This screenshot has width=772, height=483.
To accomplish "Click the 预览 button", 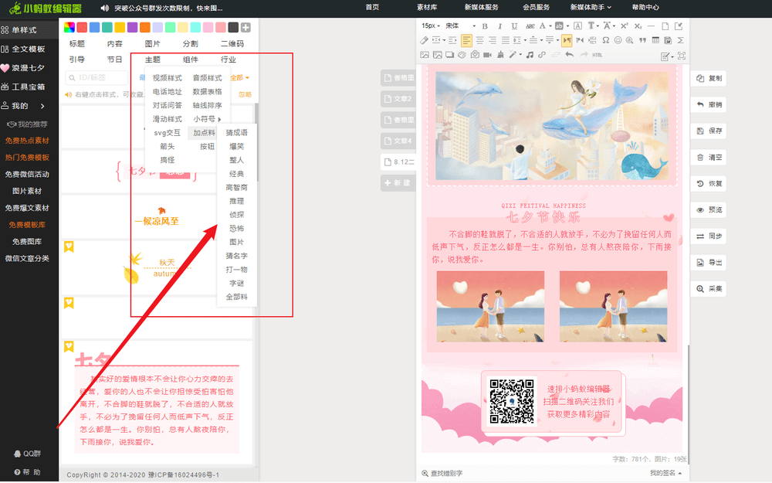I will 709,210.
